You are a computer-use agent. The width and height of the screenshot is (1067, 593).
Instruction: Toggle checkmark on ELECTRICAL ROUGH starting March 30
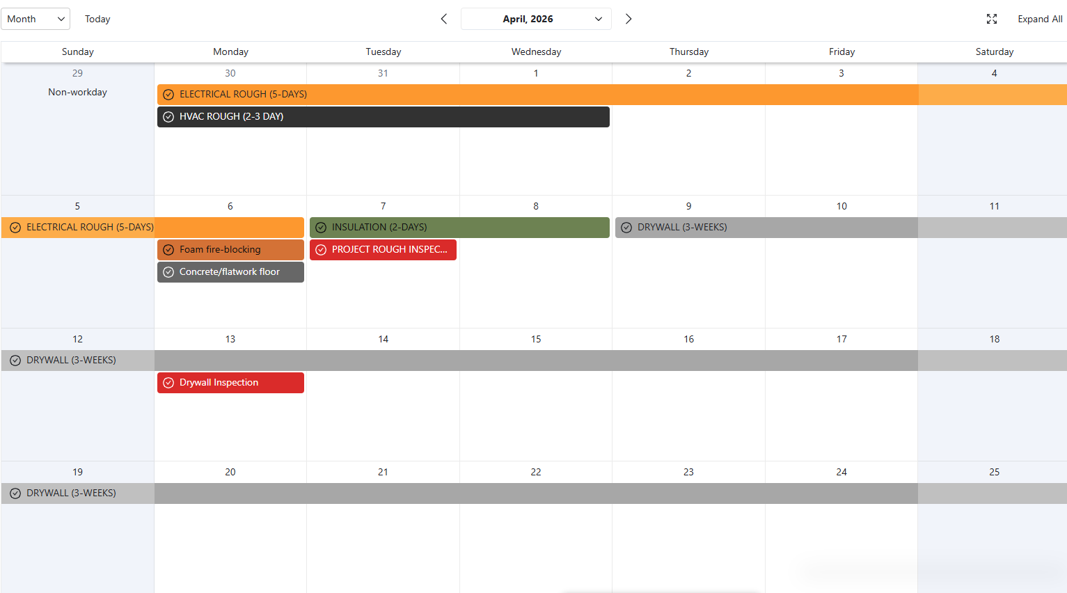click(168, 95)
